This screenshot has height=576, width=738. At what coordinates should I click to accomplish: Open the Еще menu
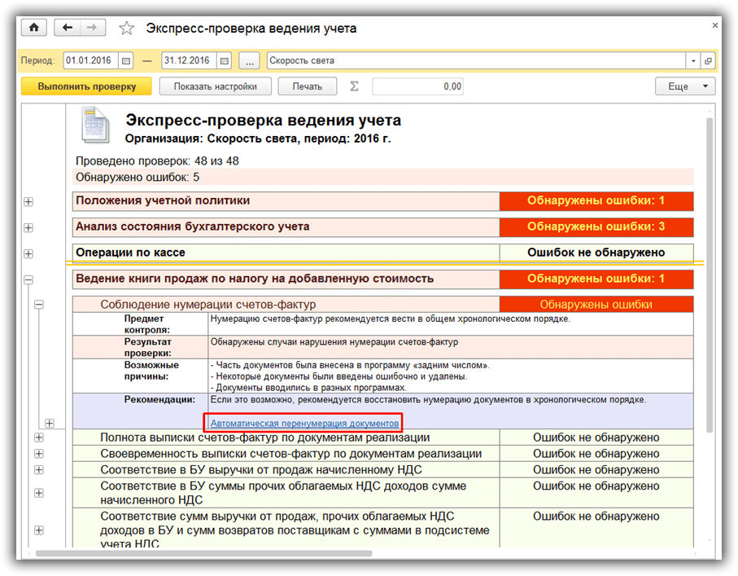click(x=685, y=86)
